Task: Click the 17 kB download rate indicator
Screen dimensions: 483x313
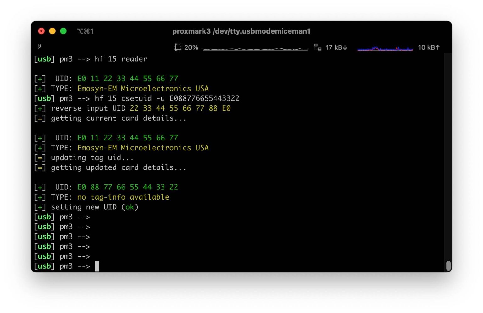Action: 336,47
